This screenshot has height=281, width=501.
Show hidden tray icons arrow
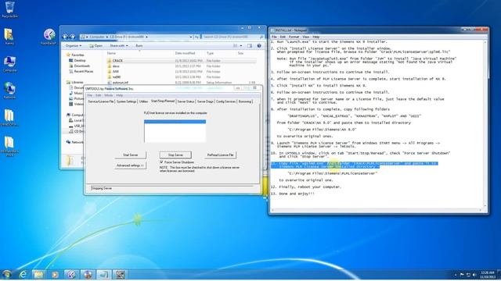pos(456,274)
